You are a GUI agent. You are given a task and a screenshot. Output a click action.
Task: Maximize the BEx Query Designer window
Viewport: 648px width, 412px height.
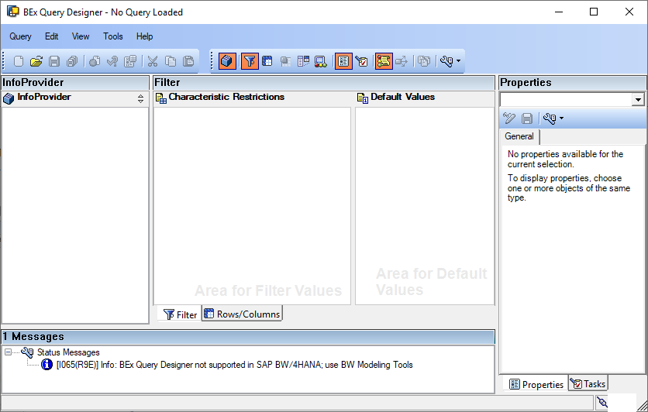(594, 12)
